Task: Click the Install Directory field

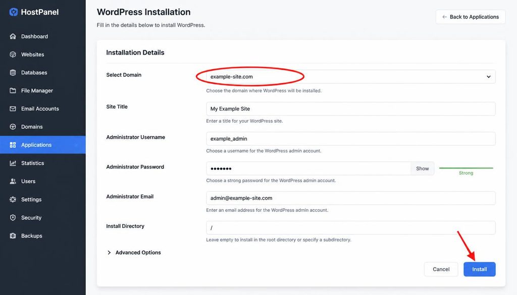Action: pyautogui.click(x=350, y=228)
